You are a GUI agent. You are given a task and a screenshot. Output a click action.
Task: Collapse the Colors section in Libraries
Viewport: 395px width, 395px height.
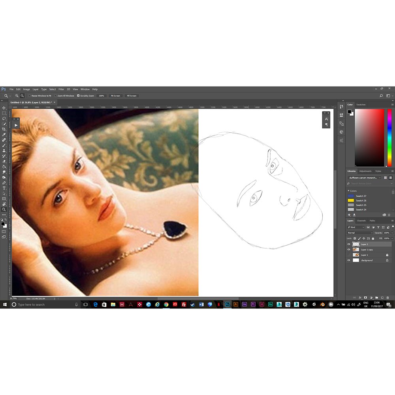click(x=348, y=191)
